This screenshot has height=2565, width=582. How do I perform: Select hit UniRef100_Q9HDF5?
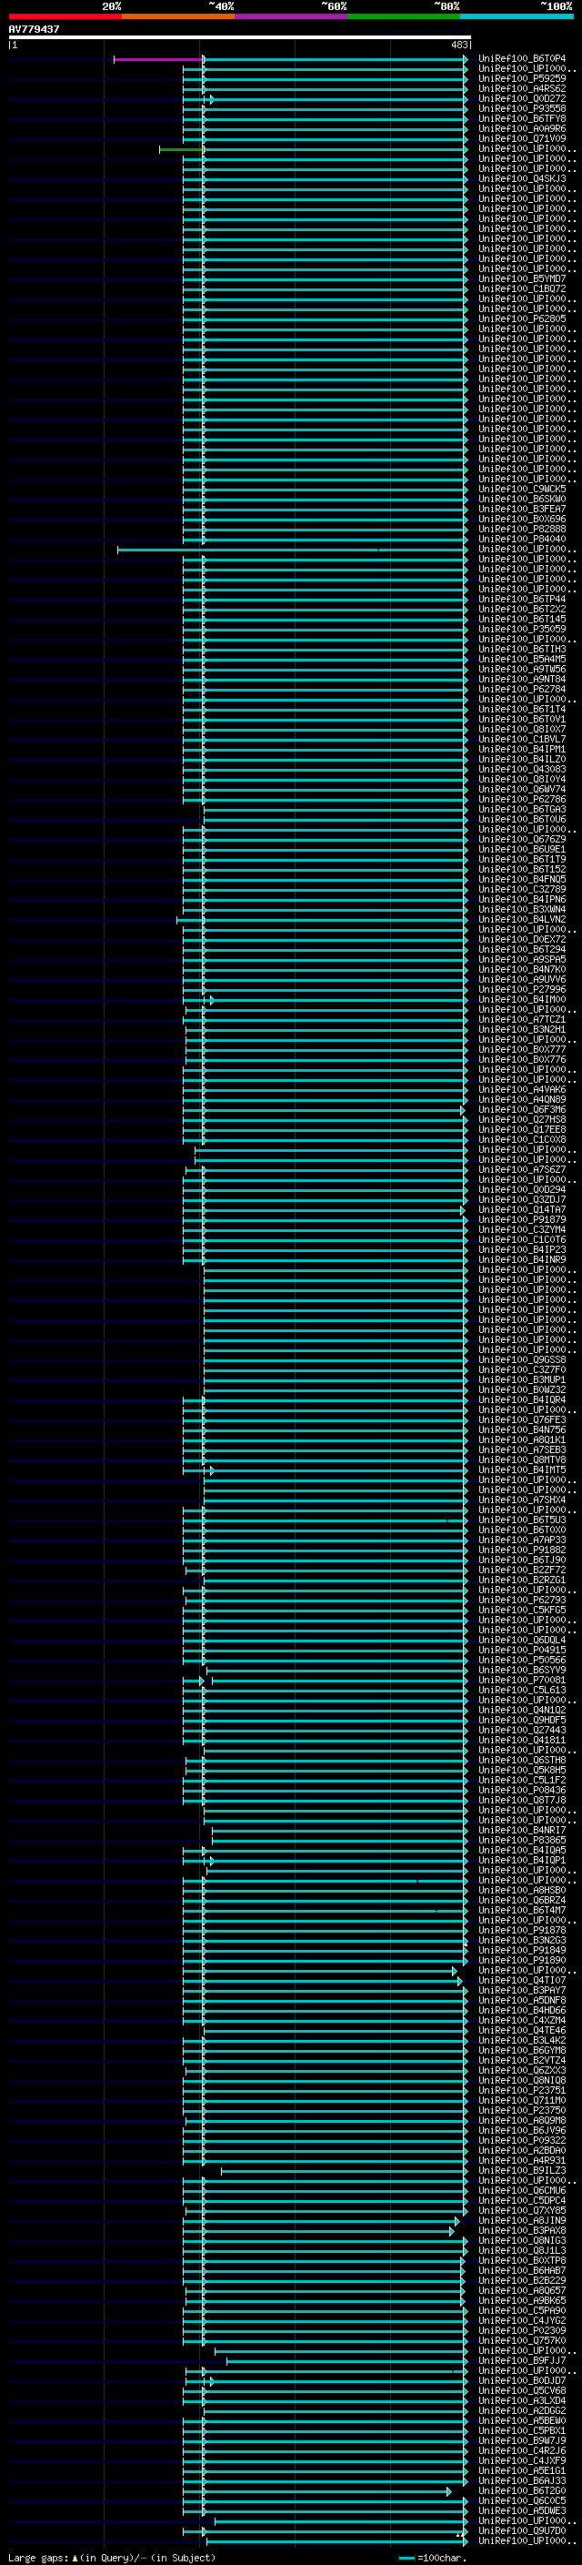(521, 1720)
